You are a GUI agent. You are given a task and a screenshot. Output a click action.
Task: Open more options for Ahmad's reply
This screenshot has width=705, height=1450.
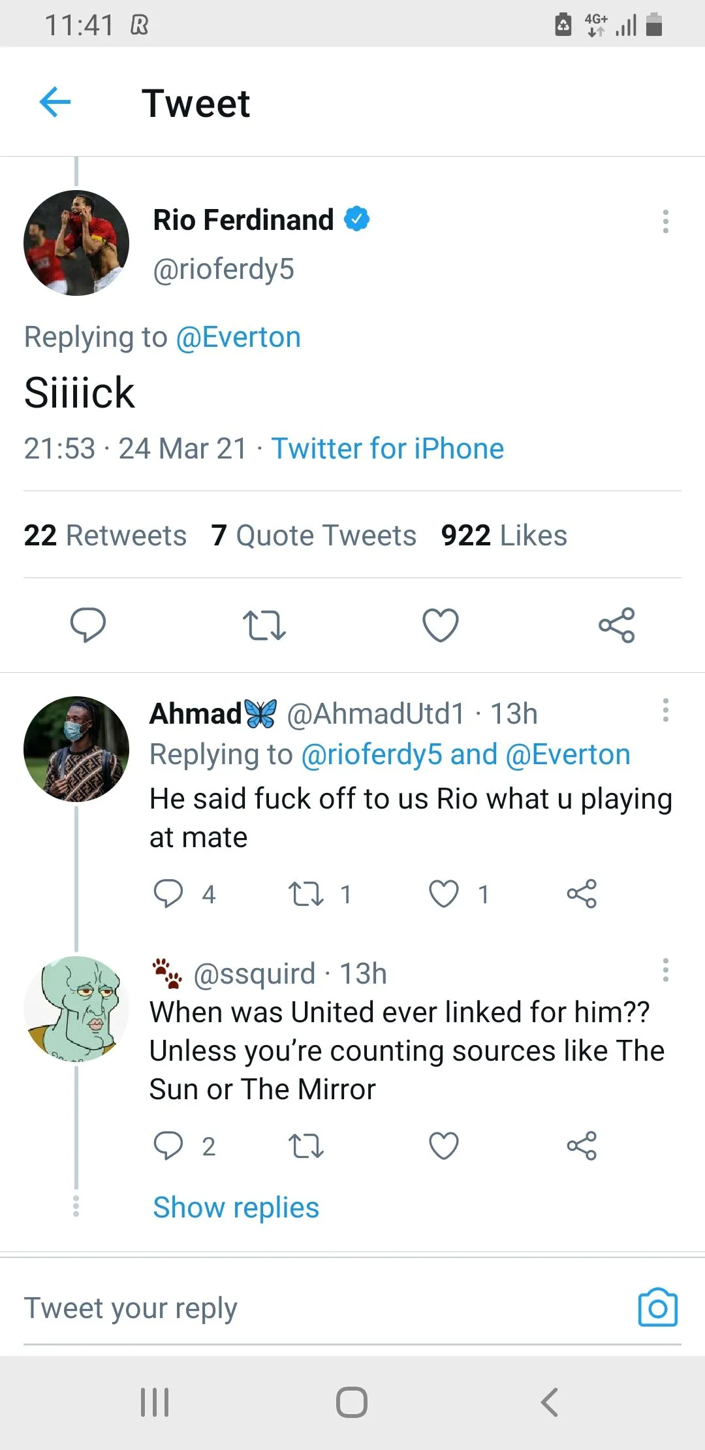point(665,710)
